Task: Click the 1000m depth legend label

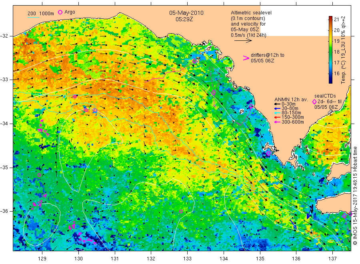Action: [46, 14]
